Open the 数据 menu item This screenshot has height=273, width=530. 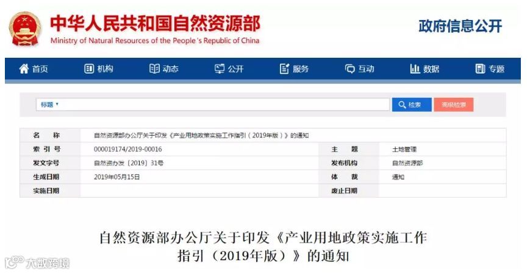coord(425,69)
